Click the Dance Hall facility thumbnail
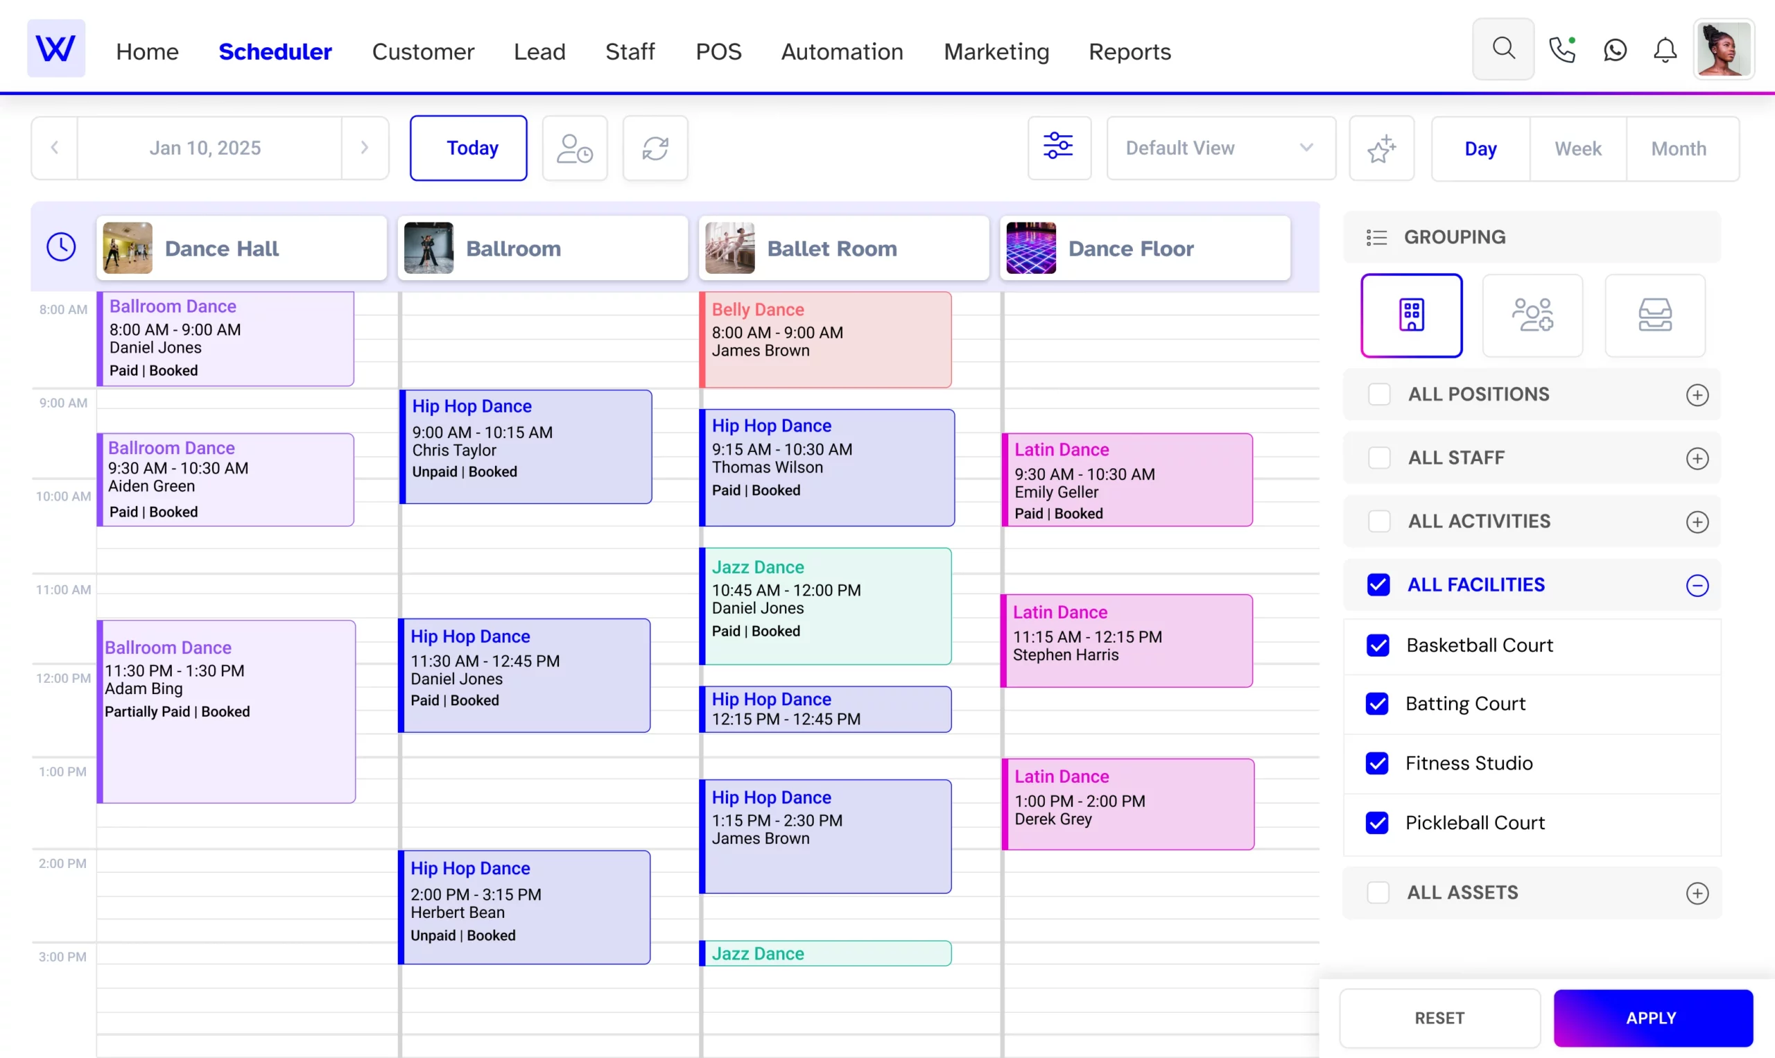 (127, 247)
